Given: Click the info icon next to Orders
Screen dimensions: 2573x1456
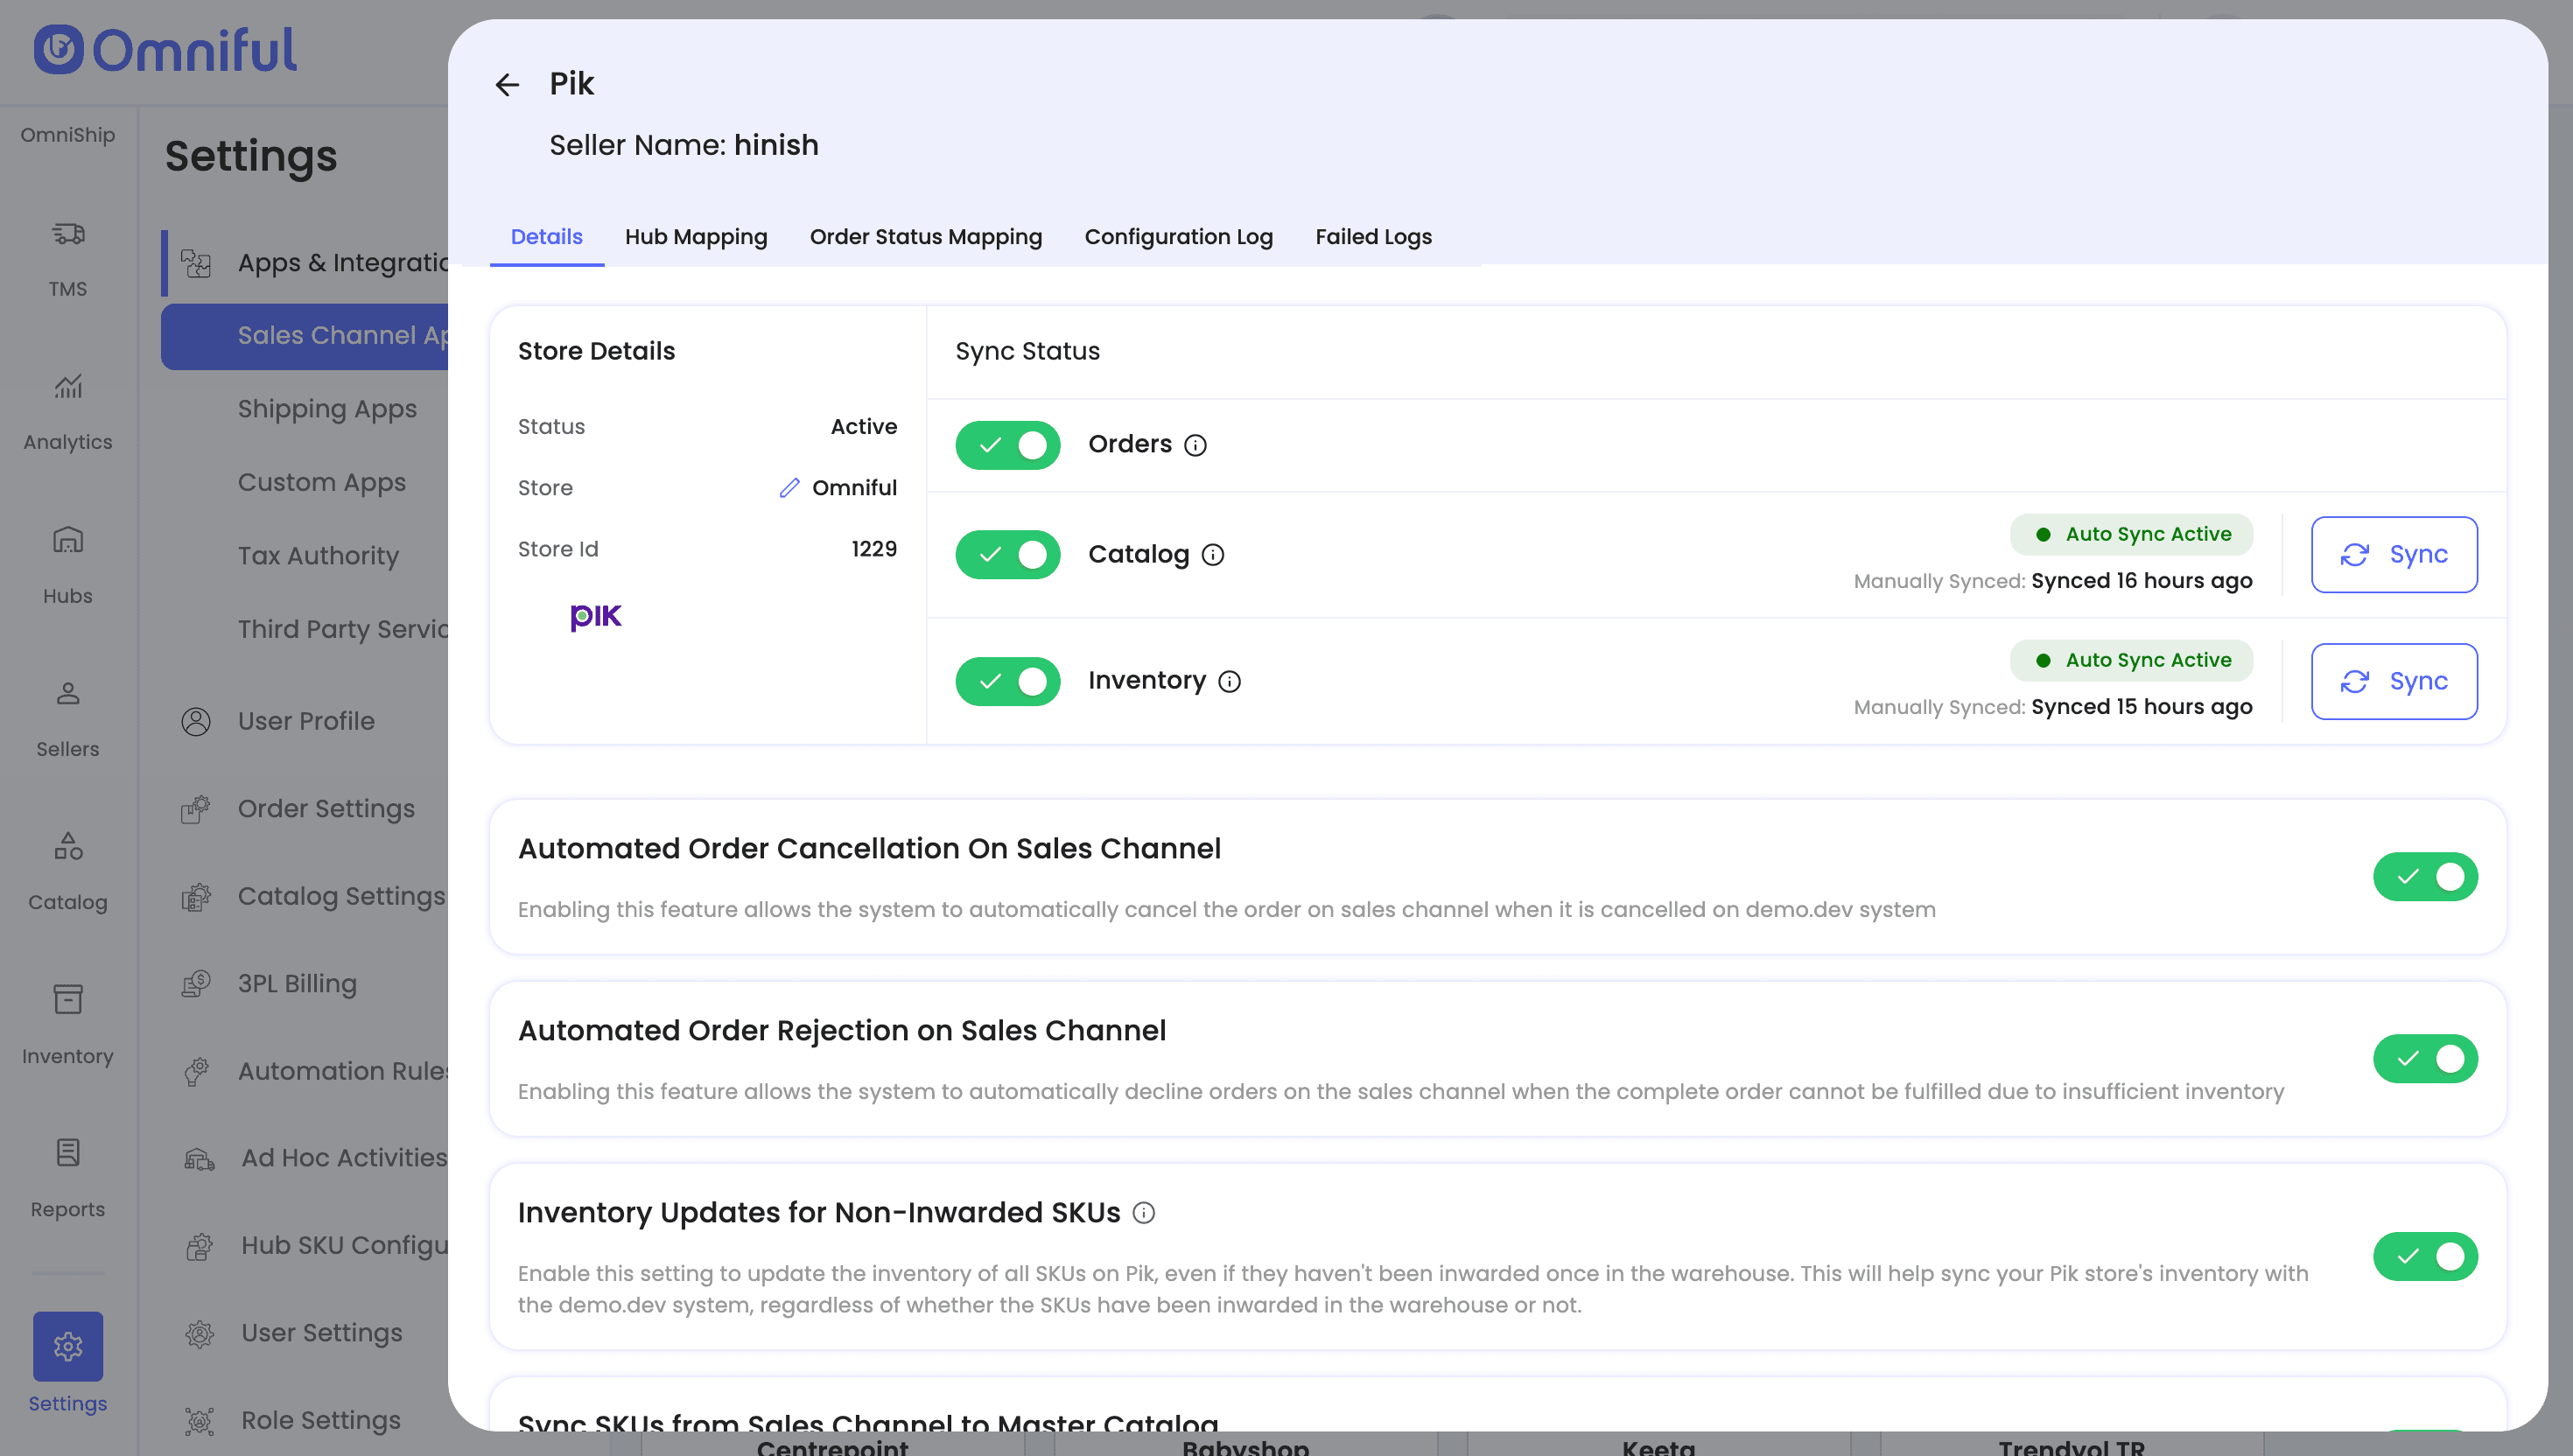Looking at the screenshot, I should pyautogui.click(x=1195, y=446).
